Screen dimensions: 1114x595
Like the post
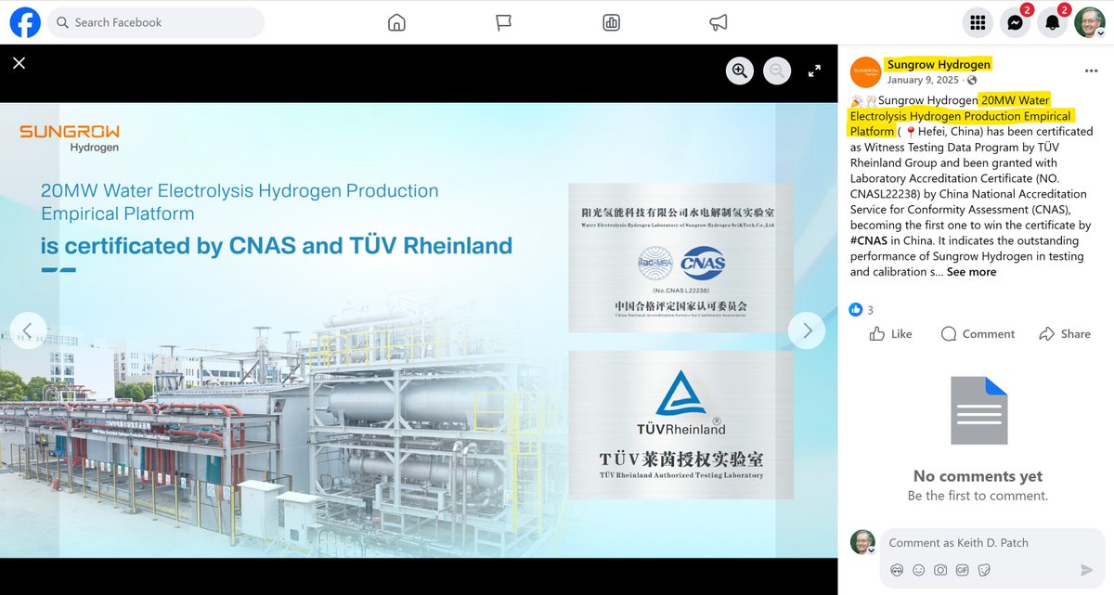tap(890, 334)
